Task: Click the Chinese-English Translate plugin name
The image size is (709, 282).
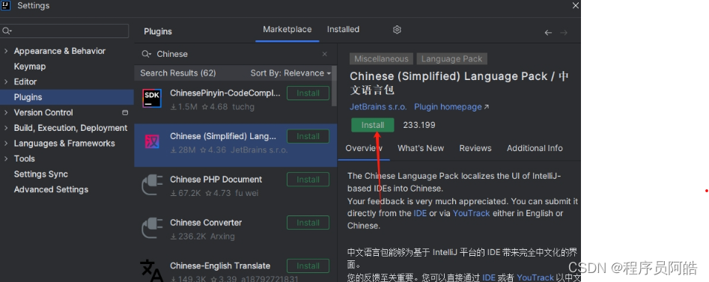Action: [x=220, y=266]
